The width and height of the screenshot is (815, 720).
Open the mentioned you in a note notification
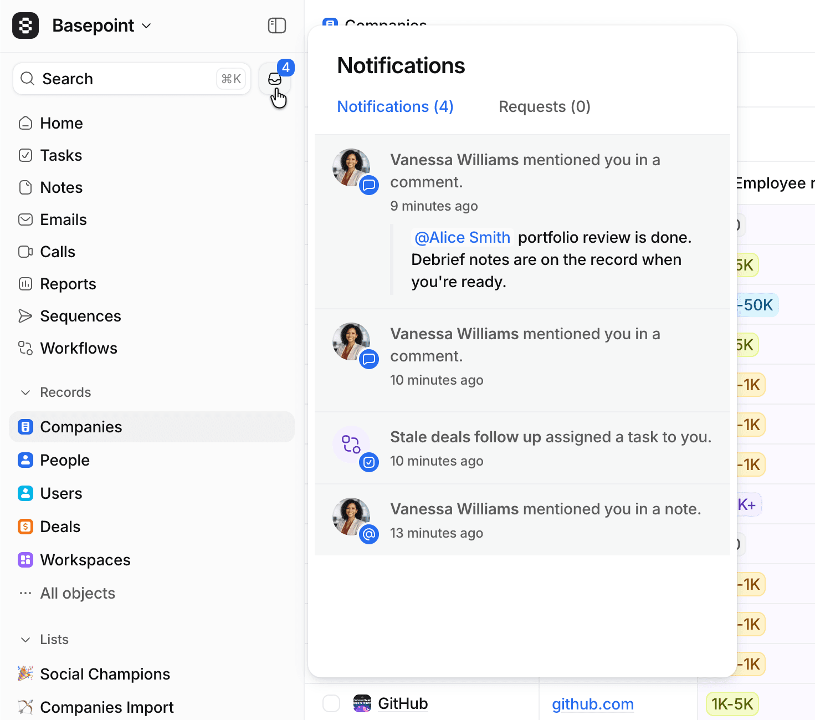point(522,520)
